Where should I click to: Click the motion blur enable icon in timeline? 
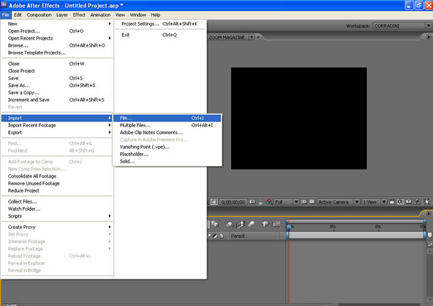(x=251, y=224)
